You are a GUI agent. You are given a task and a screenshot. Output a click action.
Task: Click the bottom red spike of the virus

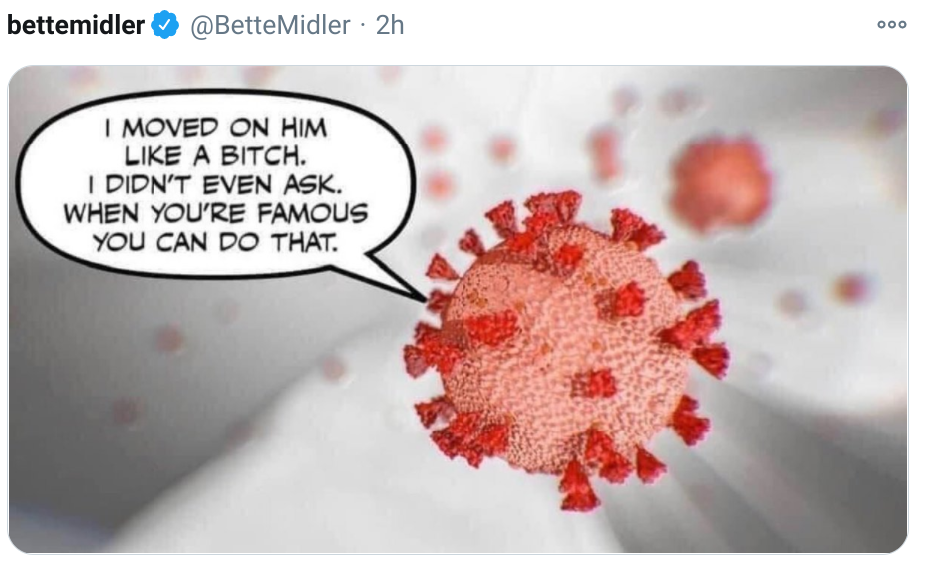click(577, 487)
